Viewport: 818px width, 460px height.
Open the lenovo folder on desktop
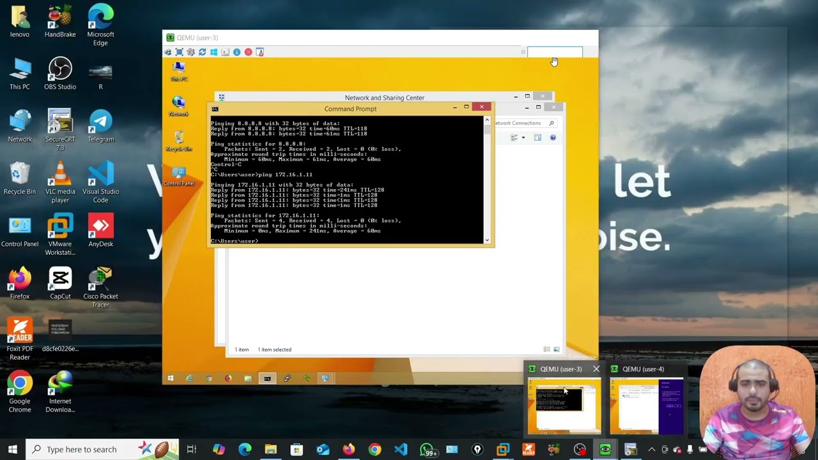coord(20,22)
